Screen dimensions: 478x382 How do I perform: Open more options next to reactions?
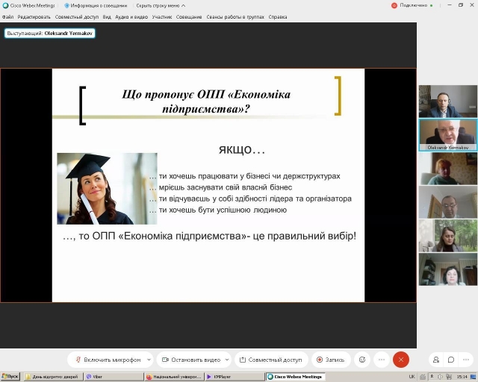(382, 360)
